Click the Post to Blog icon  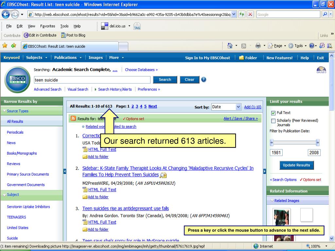(x=63, y=35)
